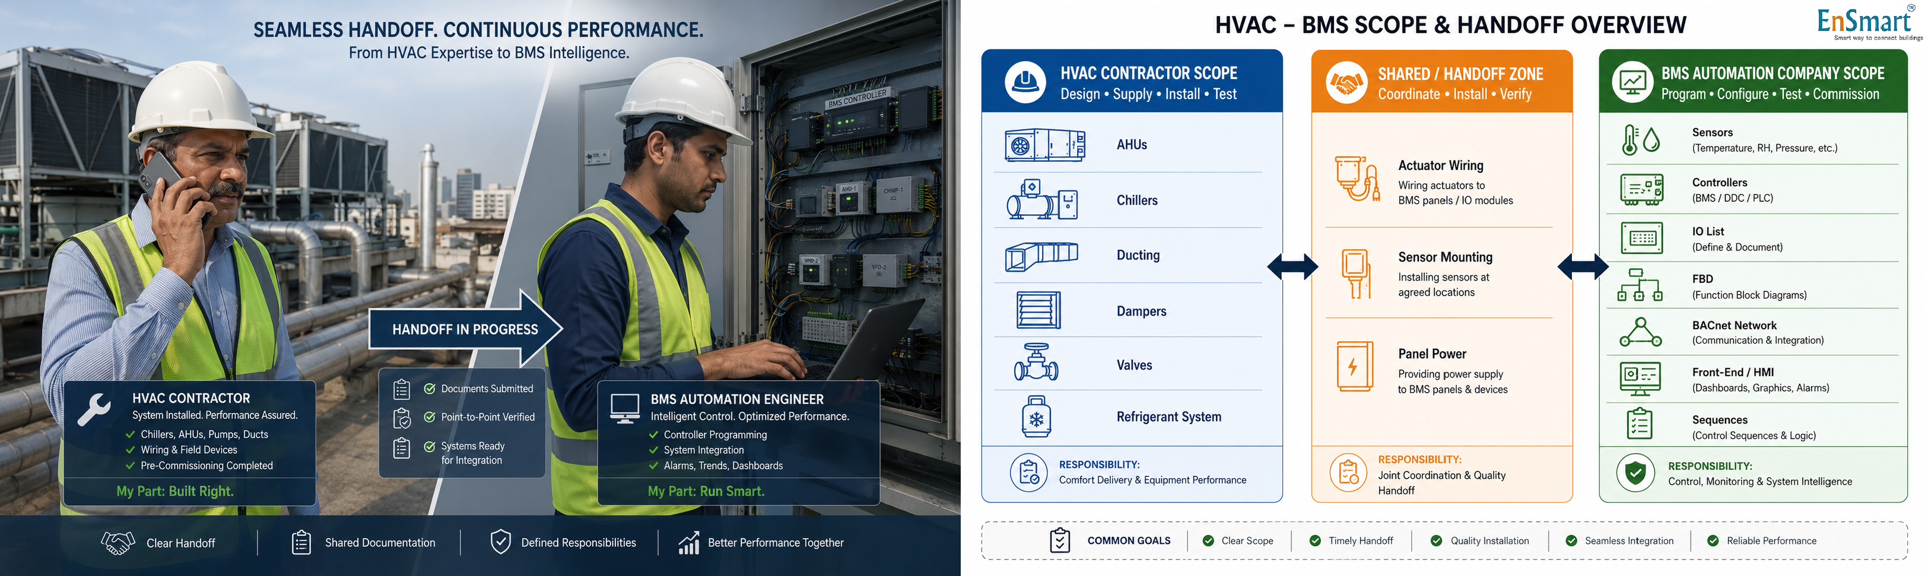Click the Ducting icon
Image resolution: width=1928 pixels, height=576 pixels.
[x=1041, y=257]
